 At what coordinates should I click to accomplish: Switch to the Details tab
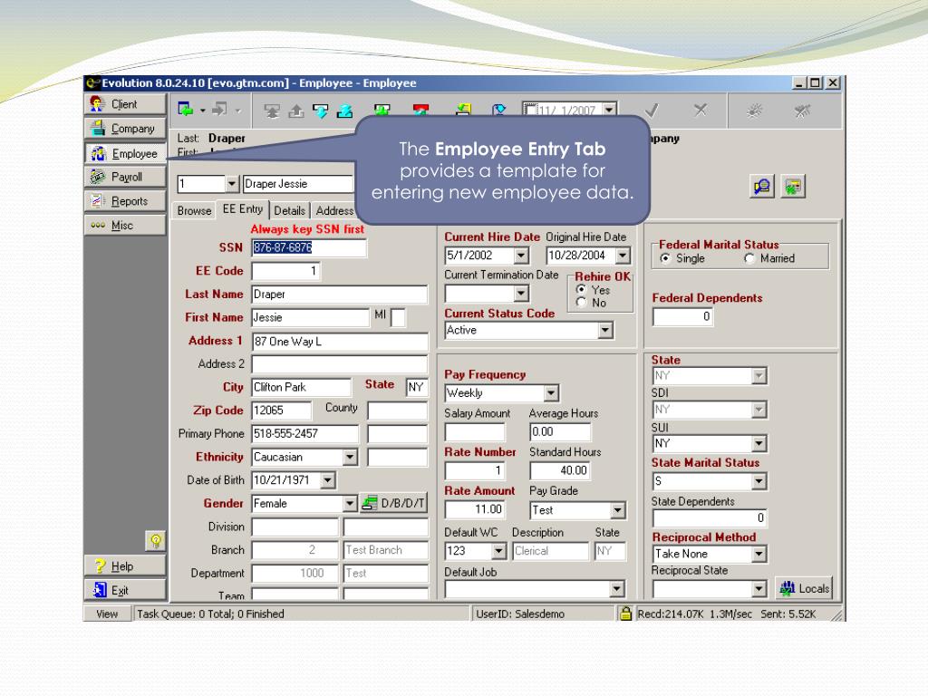(289, 210)
